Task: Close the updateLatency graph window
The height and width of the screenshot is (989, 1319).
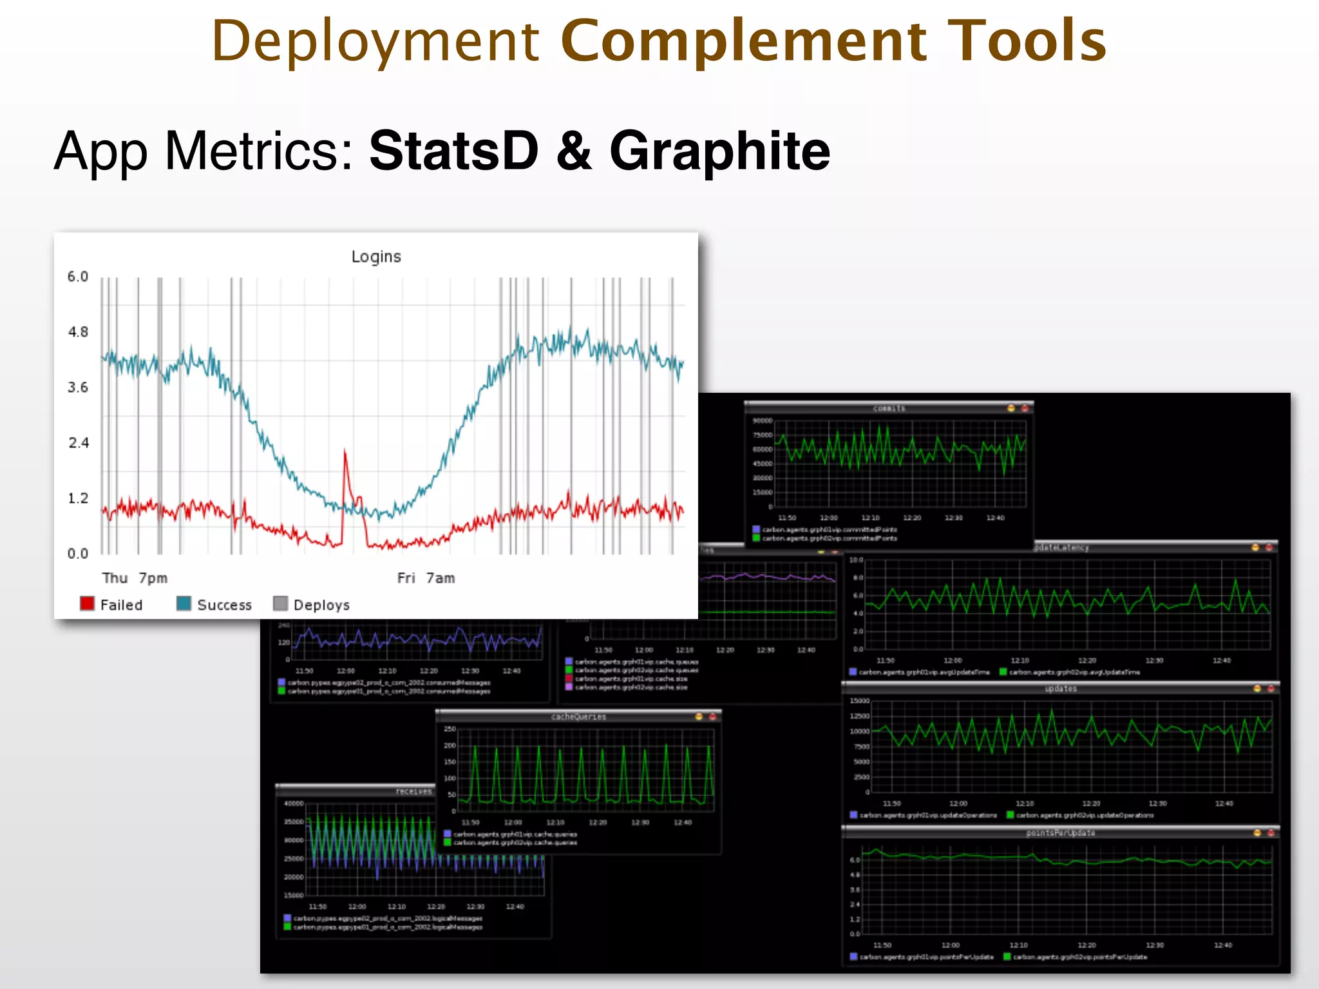Action: click(1269, 547)
